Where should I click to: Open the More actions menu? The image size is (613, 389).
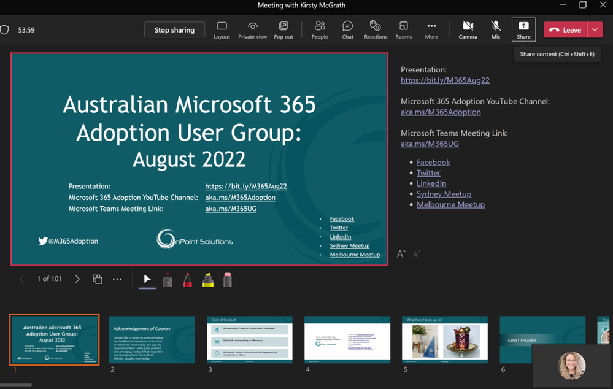[431, 30]
